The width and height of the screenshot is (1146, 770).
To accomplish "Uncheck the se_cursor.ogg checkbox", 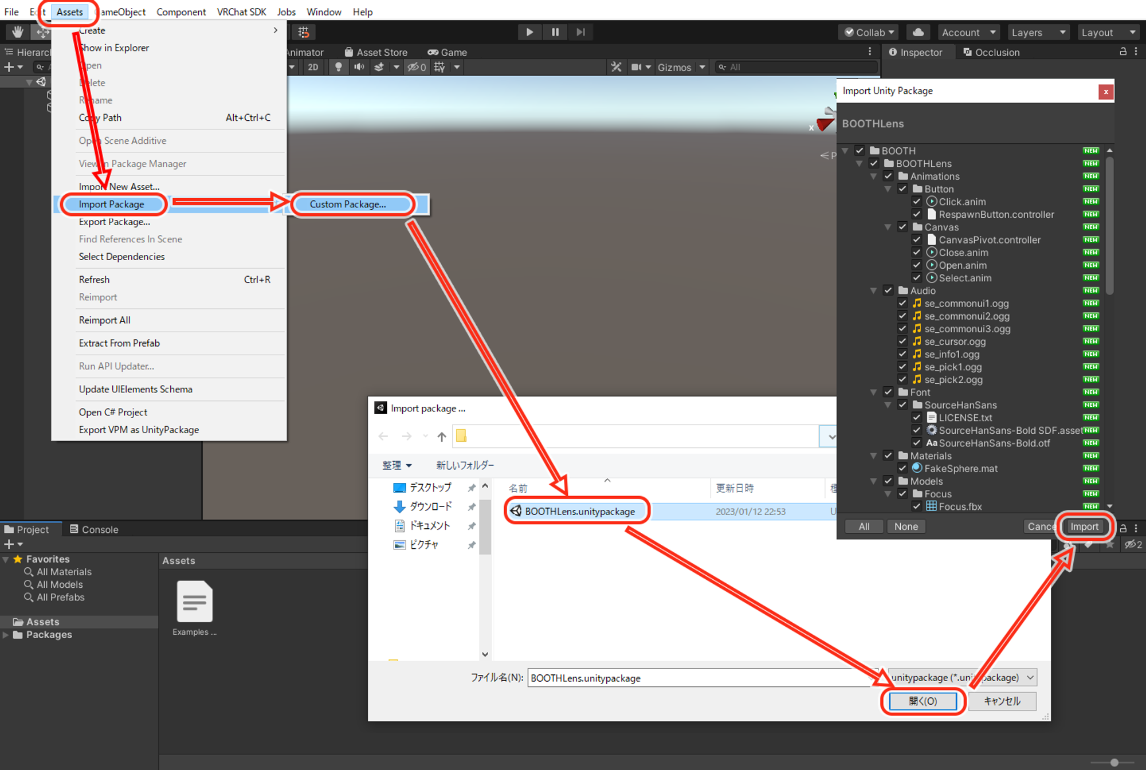I will (902, 341).
